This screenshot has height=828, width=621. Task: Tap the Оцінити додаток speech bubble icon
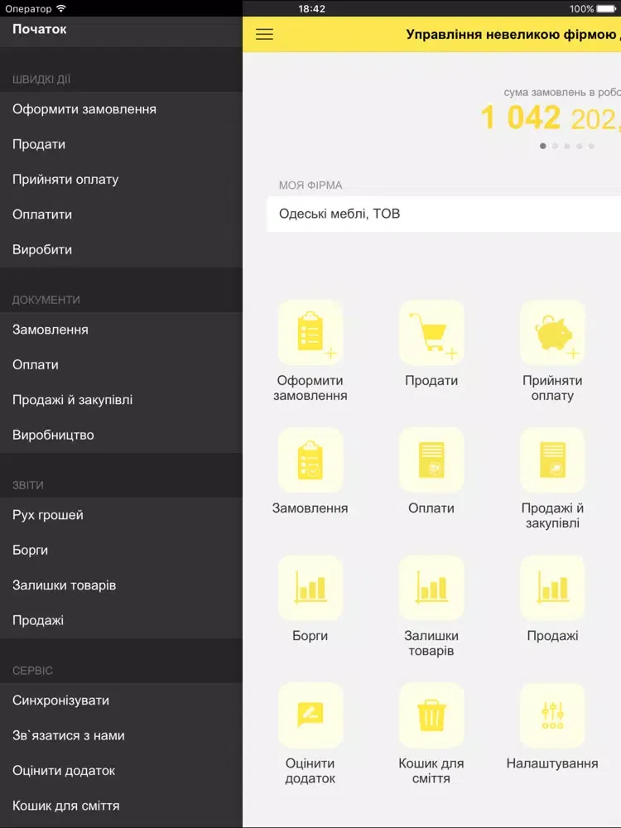[x=310, y=715]
